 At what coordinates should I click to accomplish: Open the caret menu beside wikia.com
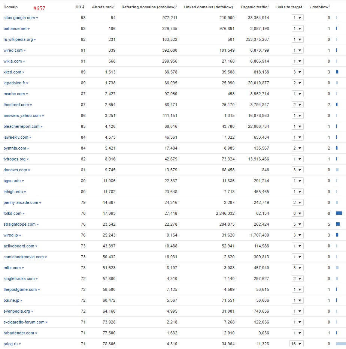coord(24,61)
